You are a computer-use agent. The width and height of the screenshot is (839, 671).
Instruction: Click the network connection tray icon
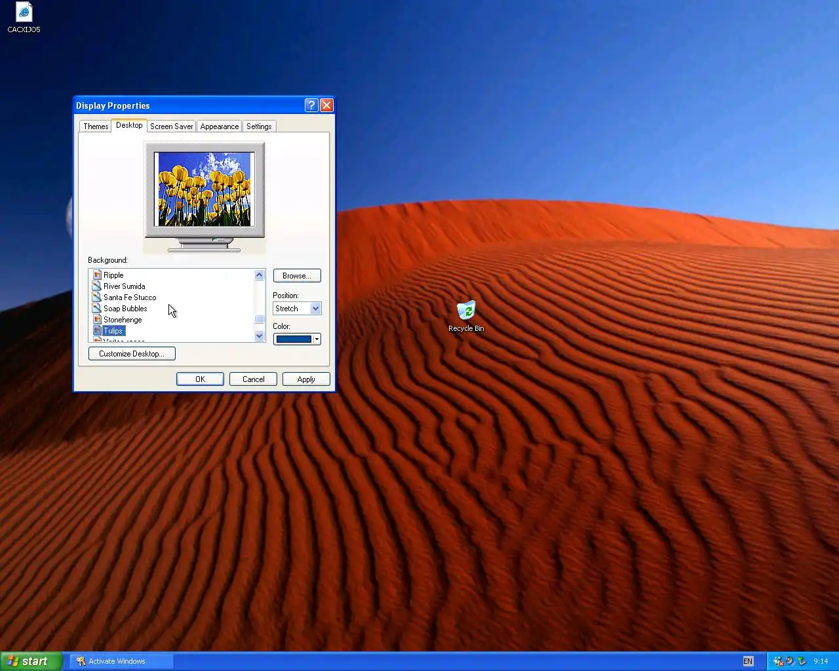coord(778,661)
